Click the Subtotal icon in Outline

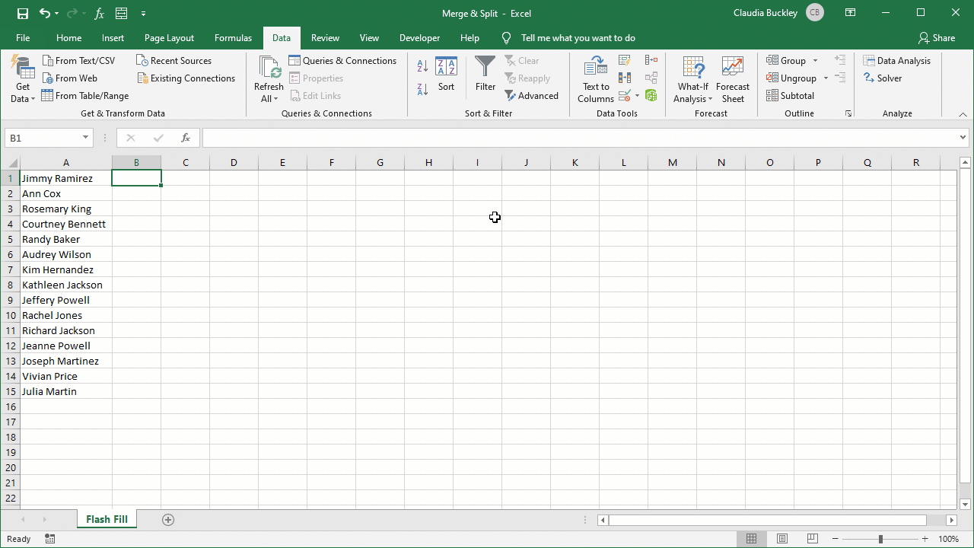click(x=791, y=96)
